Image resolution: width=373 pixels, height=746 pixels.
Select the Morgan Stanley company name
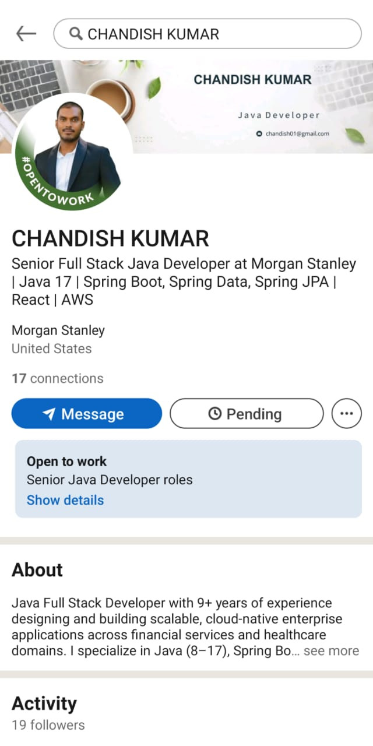point(58,330)
